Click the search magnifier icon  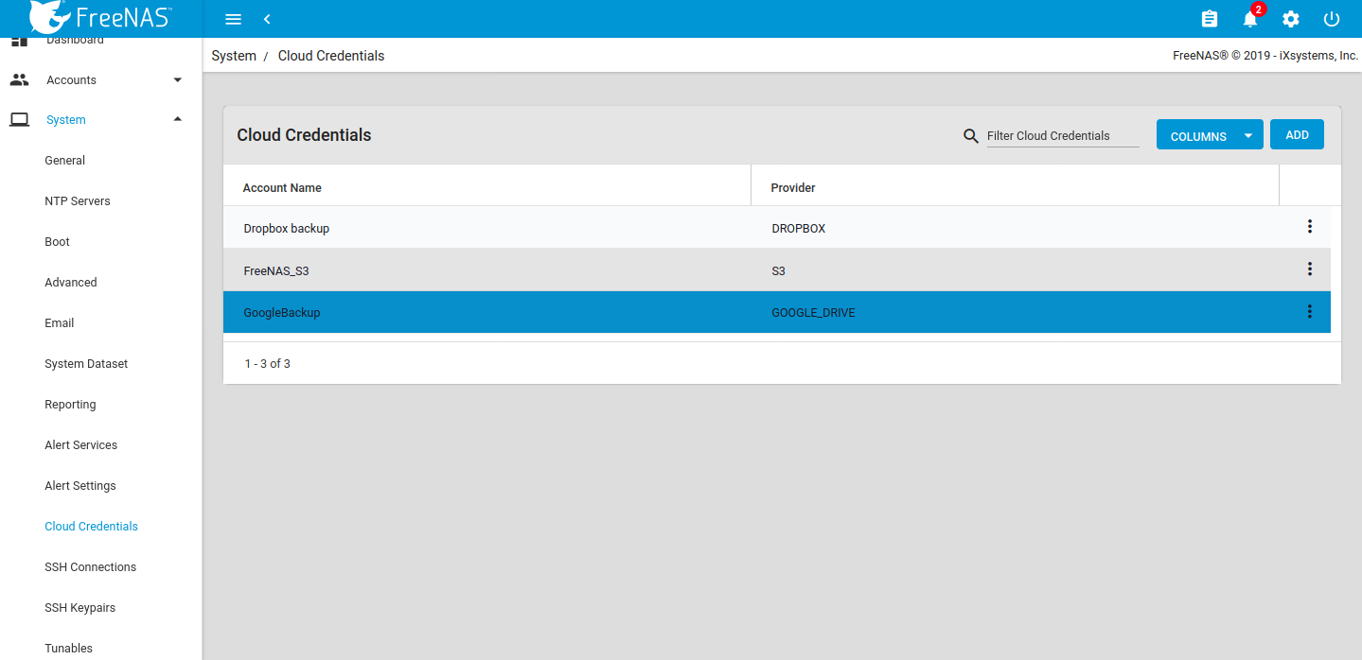pyautogui.click(x=970, y=136)
